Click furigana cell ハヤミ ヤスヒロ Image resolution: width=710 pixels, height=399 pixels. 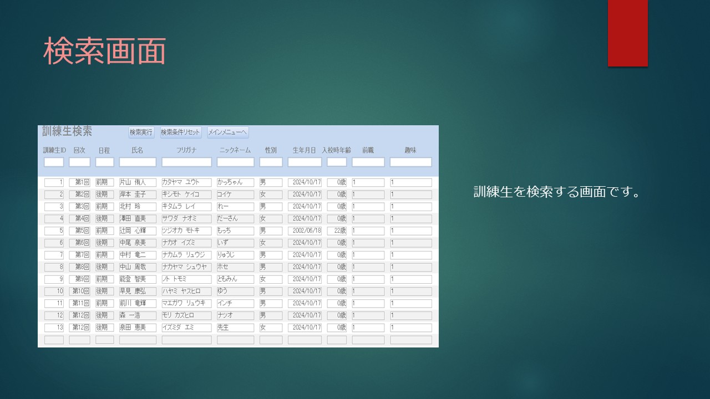186,291
